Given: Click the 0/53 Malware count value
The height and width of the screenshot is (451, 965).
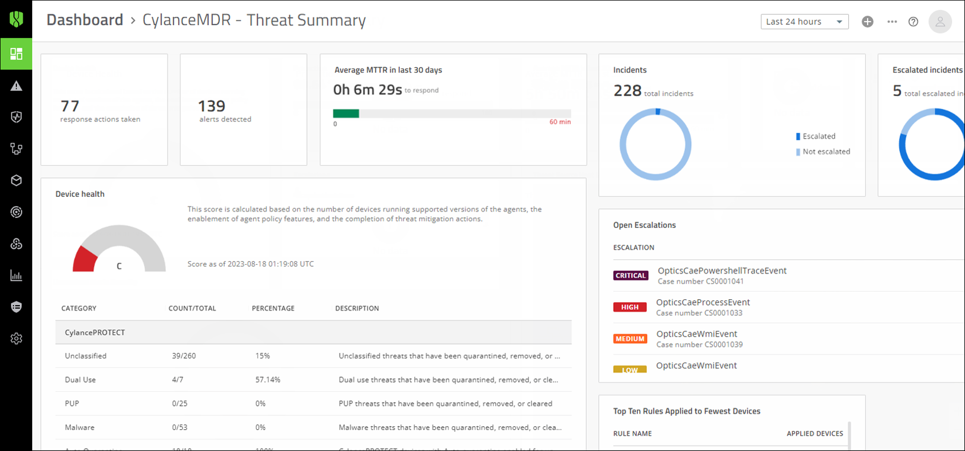Looking at the screenshot, I should [x=180, y=427].
